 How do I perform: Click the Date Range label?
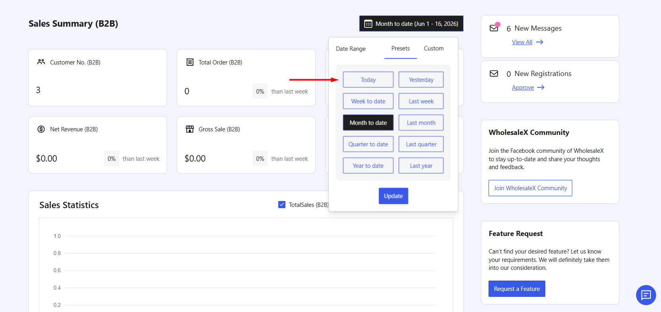[351, 49]
